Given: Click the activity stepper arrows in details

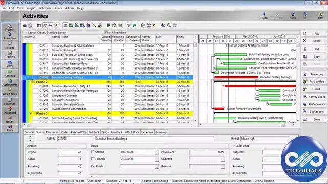Looking at the screenshot, I should tap(31, 139).
